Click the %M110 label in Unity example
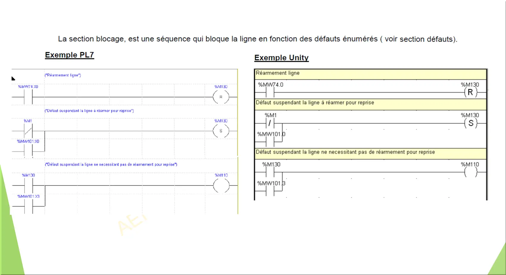 (x=470, y=164)
